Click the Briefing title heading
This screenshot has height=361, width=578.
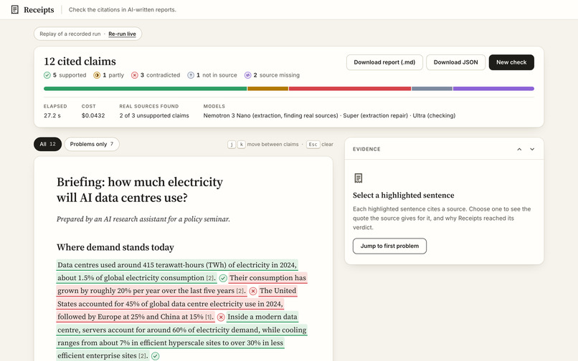pos(140,190)
